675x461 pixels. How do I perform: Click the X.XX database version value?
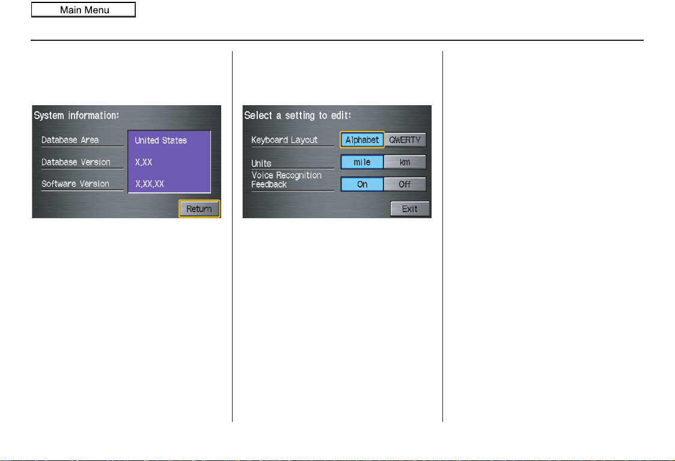[144, 162]
